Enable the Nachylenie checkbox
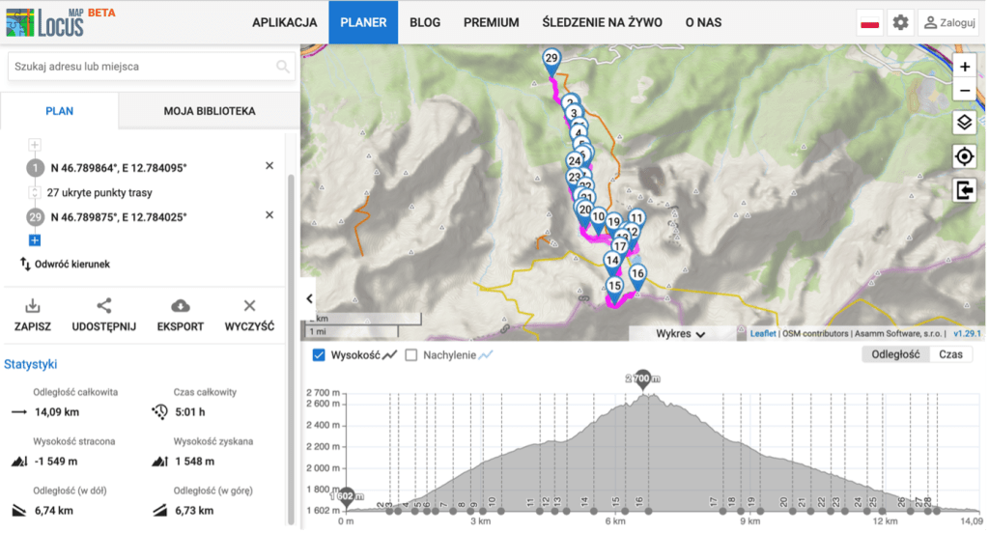The width and height of the screenshot is (989, 533). tap(411, 355)
